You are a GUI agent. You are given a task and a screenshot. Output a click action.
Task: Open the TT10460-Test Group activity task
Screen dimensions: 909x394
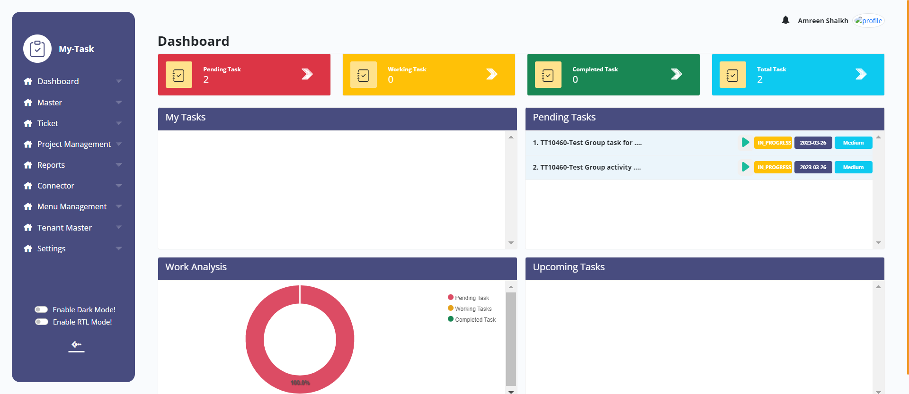coord(587,167)
